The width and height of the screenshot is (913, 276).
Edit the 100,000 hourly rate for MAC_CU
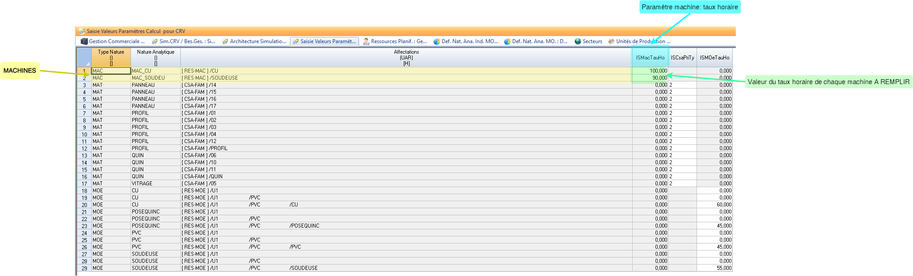tap(650, 71)
